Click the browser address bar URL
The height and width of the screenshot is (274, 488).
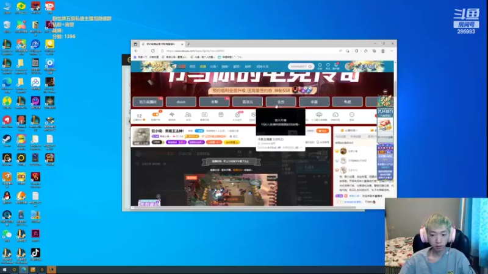point(195,51)
